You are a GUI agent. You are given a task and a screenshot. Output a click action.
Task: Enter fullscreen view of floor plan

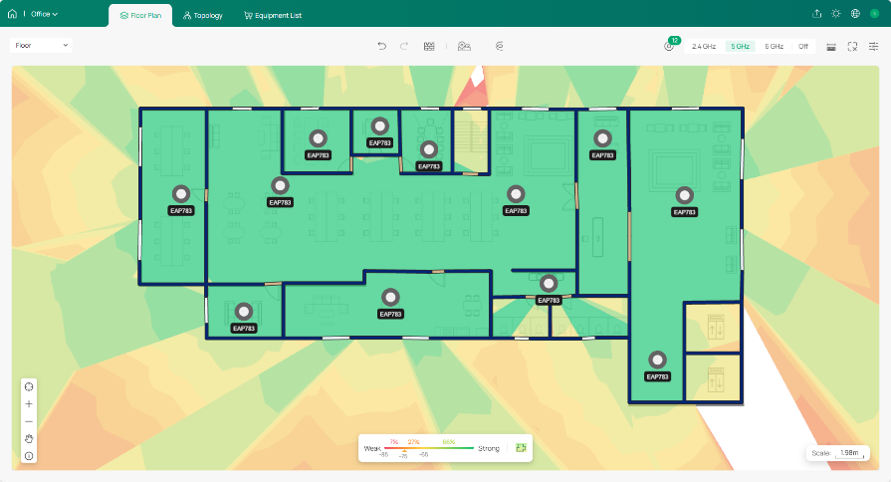(852, 46)
